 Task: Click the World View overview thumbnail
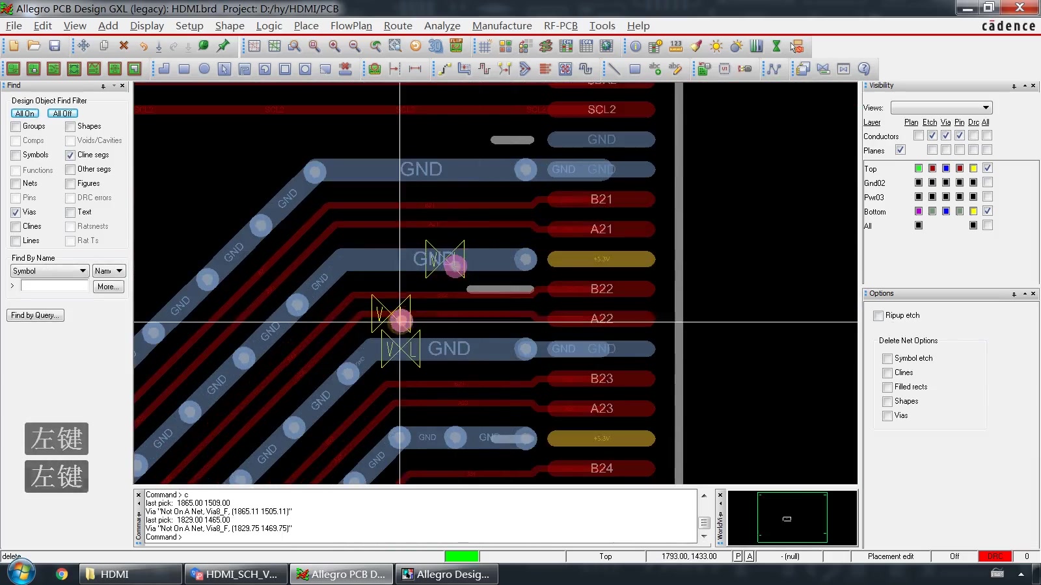coord(792,517)
